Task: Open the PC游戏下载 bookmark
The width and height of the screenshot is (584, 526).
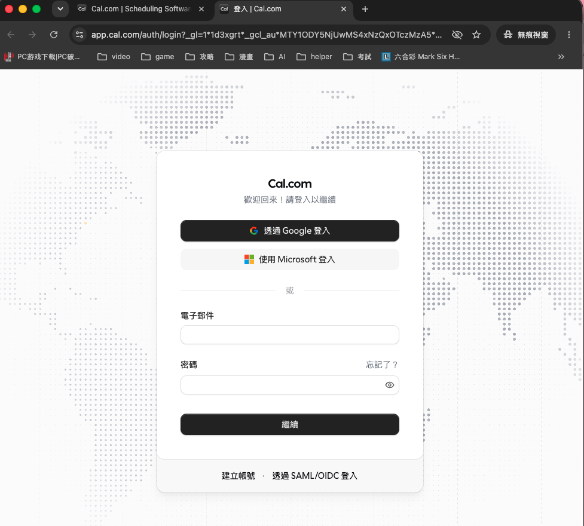Action: (x=42, y=57)
